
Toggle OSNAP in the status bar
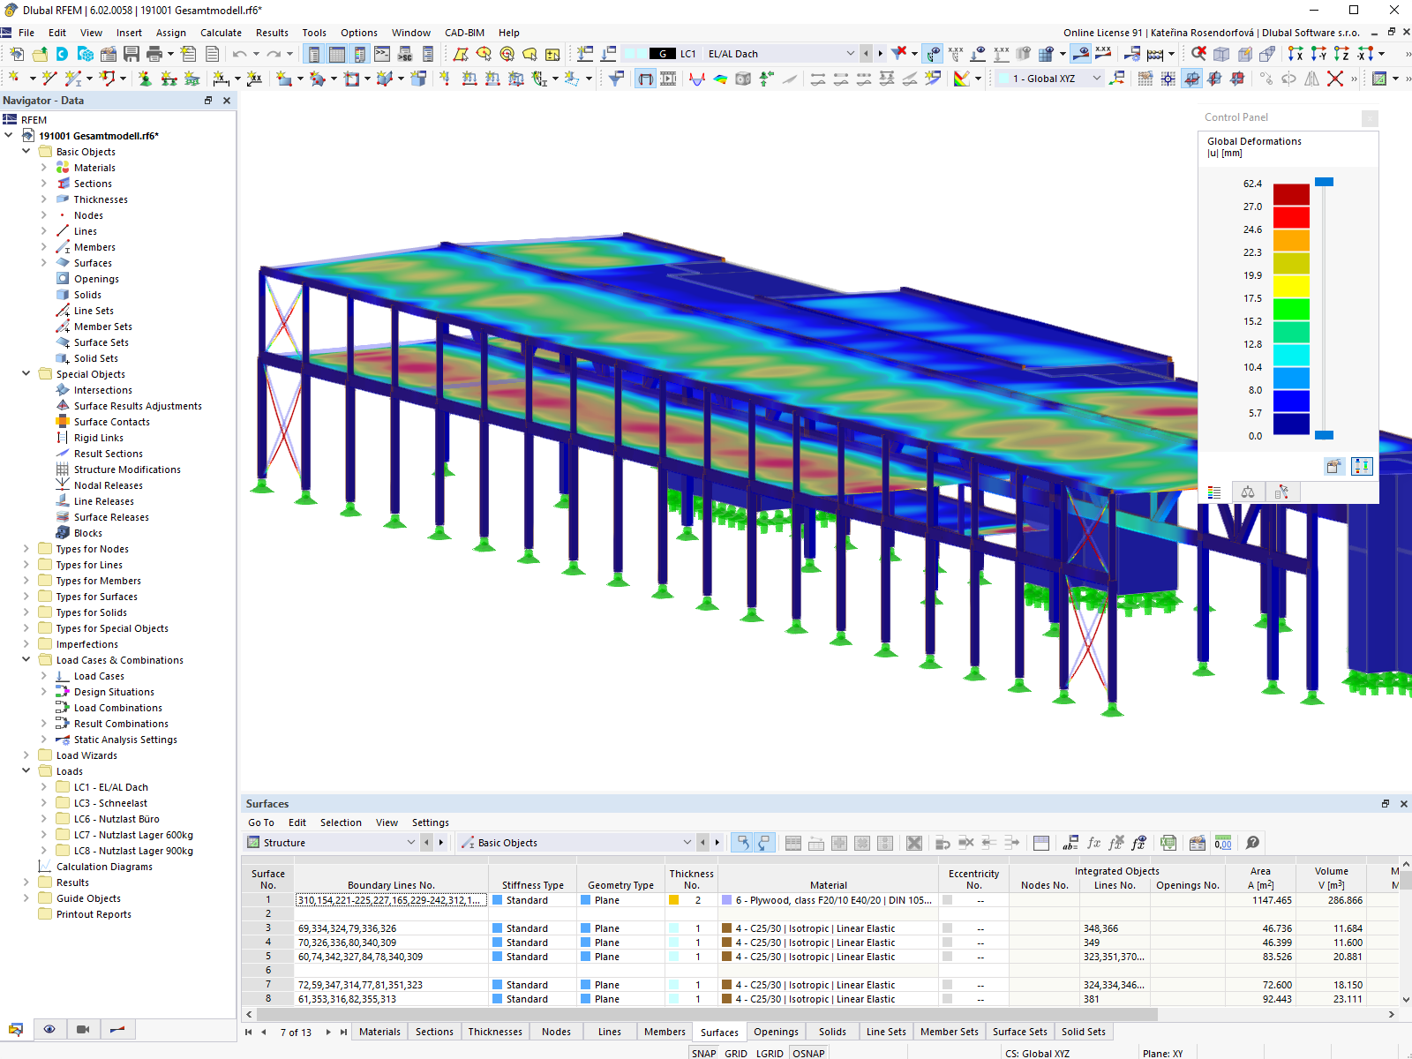tap(808, 1053)
